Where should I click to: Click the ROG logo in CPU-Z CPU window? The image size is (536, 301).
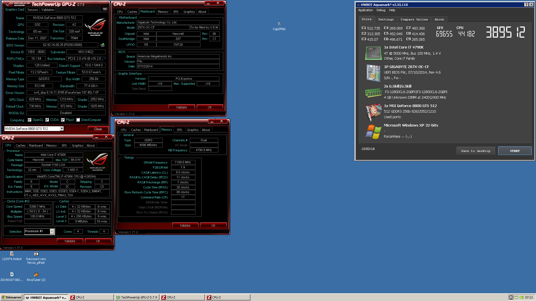click(x=97, y=162)
